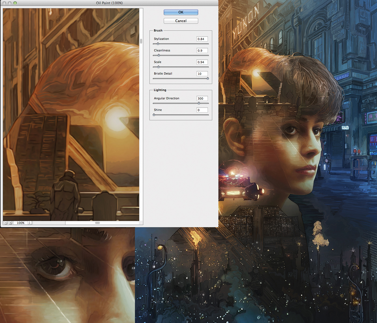The height and width of the screenshot is (323, 377).
Task: Click the Angular Direction slider handle
Action: tap(199, 103)
